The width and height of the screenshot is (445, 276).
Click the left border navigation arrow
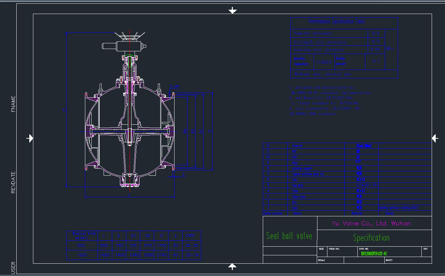click(30, 138)
